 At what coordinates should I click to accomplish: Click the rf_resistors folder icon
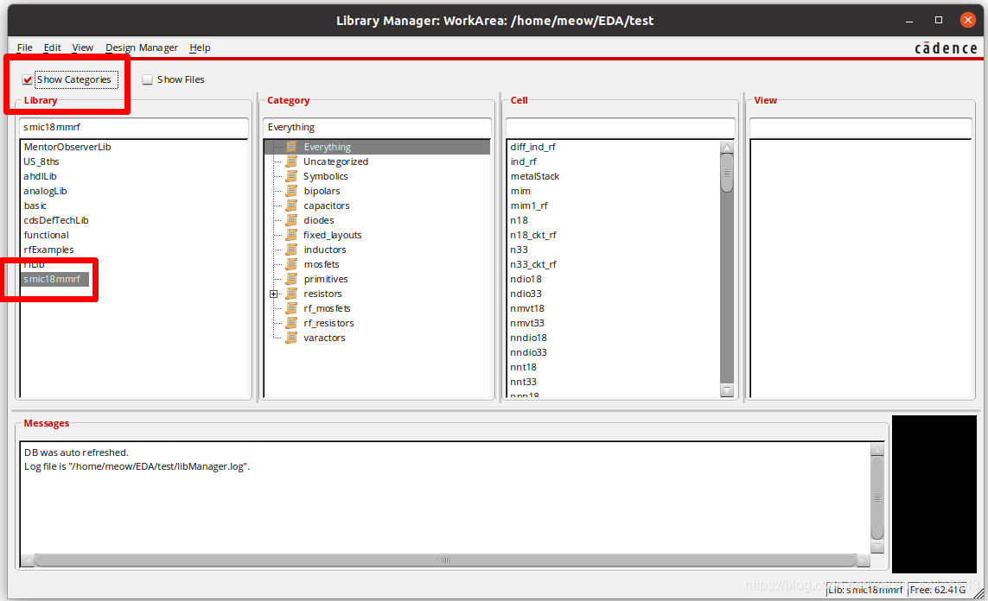click(x=291, y=323)
